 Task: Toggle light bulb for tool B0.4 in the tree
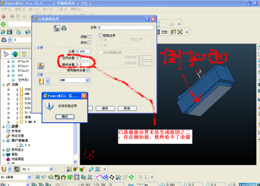click(x=17, y=122)
